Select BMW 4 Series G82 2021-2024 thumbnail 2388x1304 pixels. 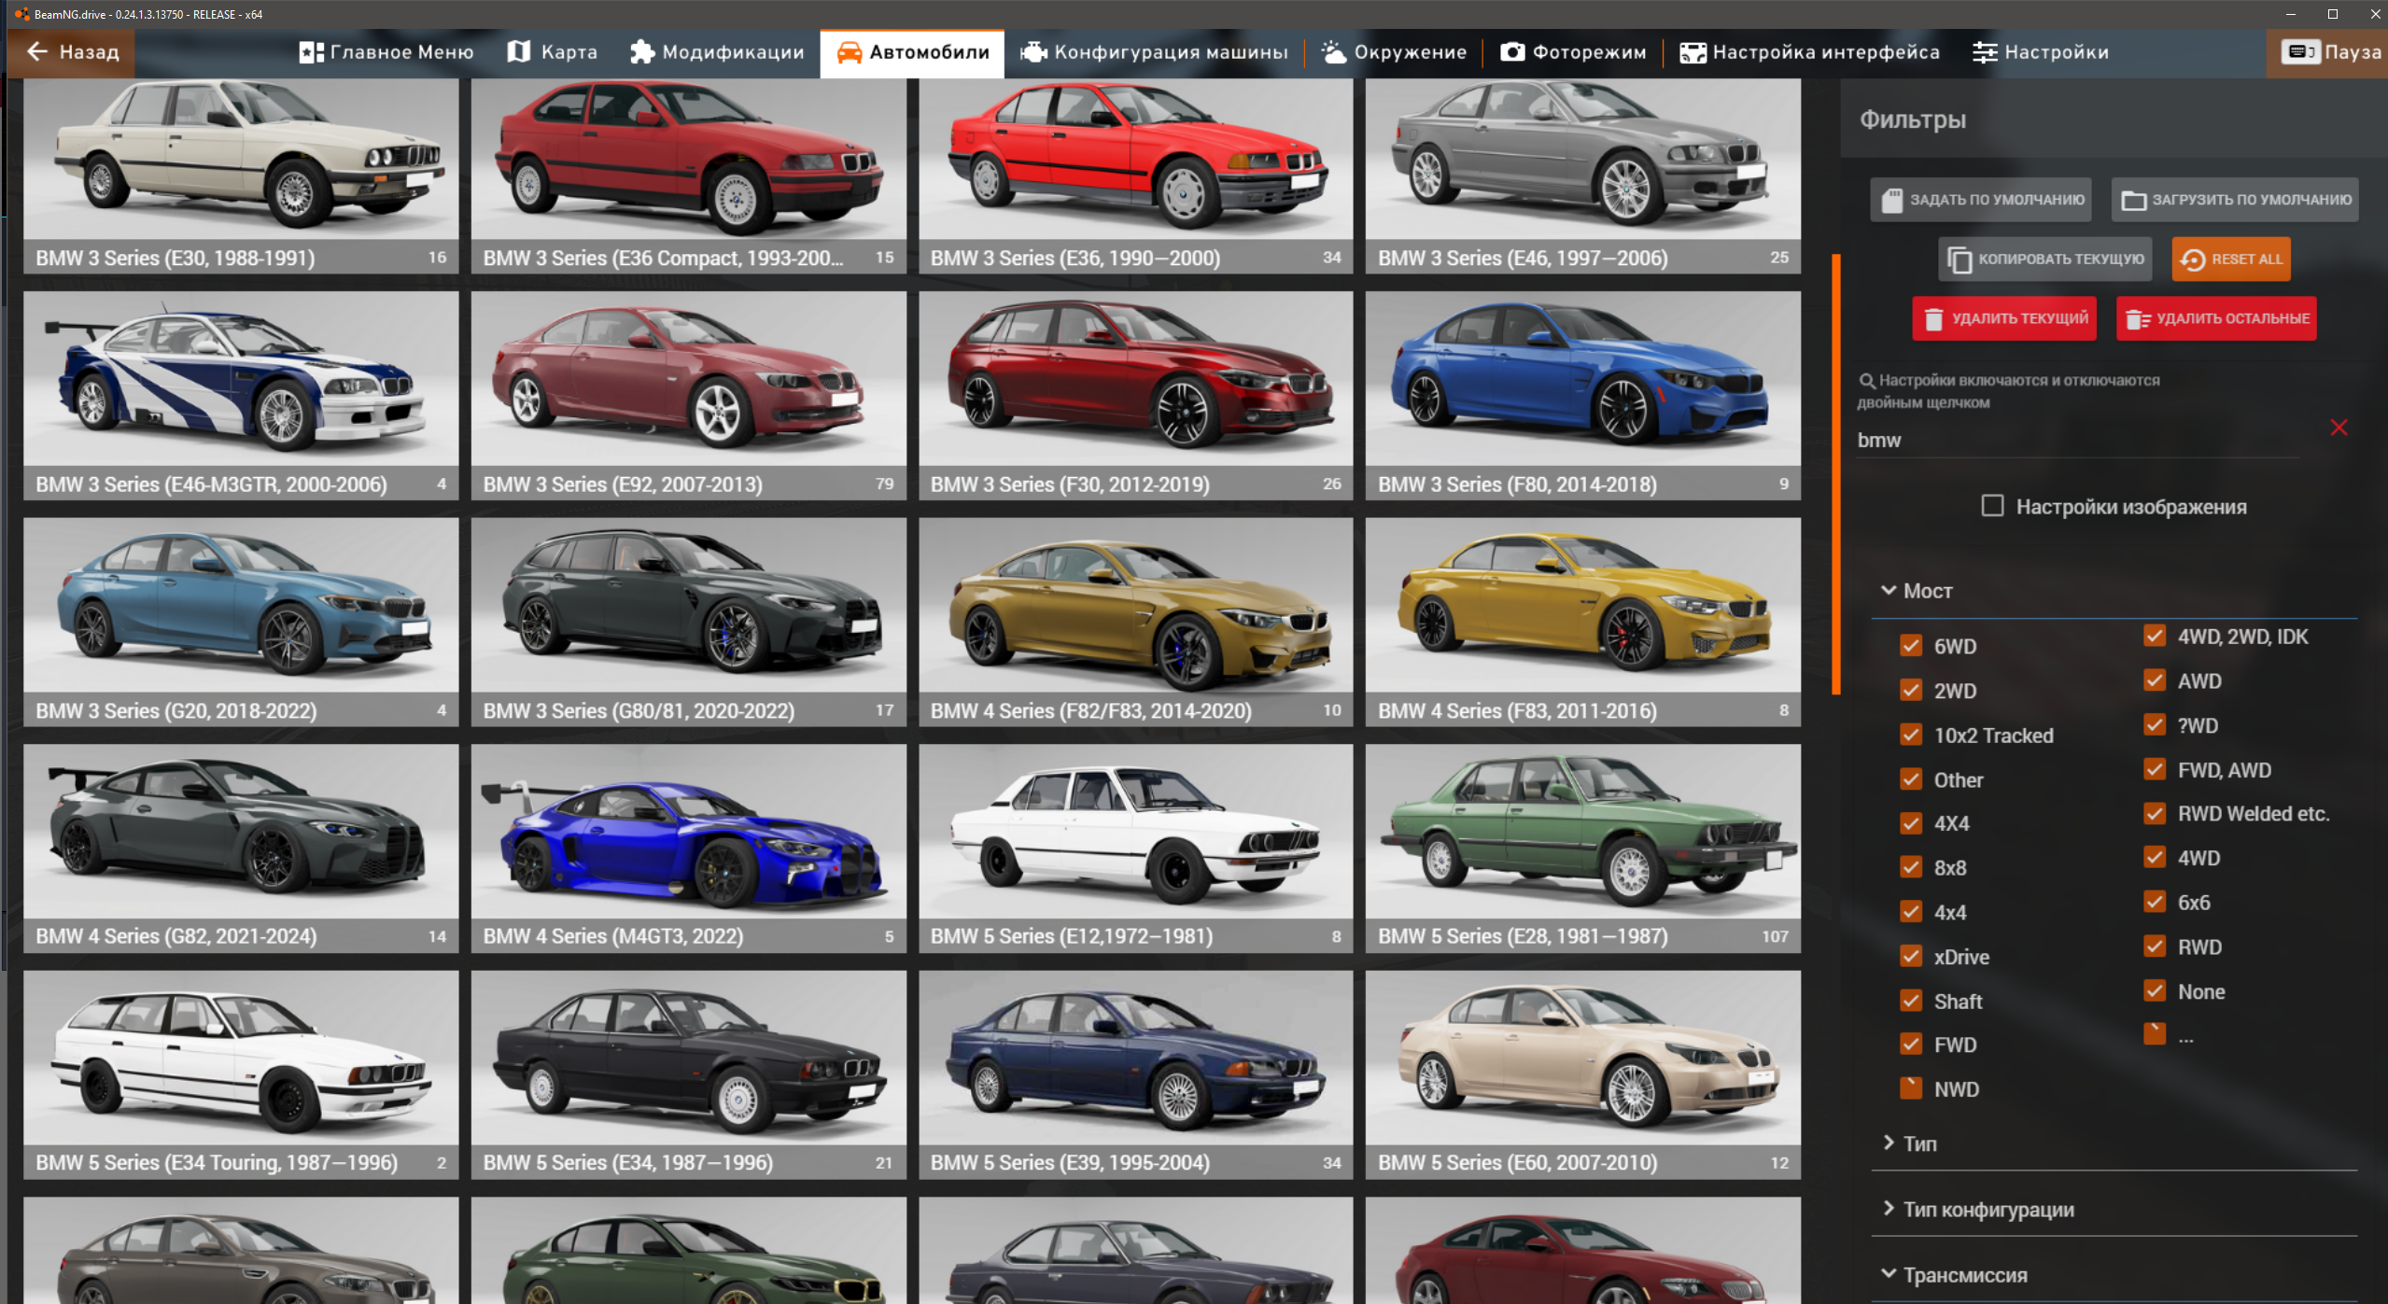click(241, 848)
